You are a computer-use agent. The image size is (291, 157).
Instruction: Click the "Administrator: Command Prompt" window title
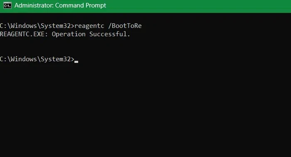point(60,5)
